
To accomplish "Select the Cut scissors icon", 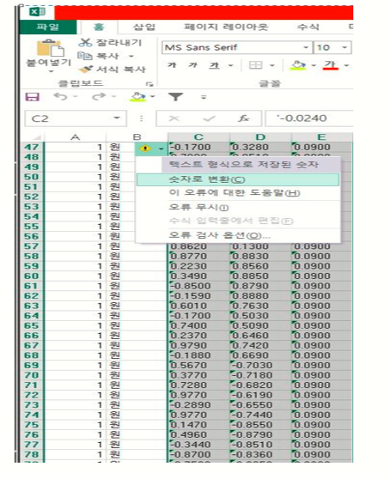I will [x=85, y=42].
